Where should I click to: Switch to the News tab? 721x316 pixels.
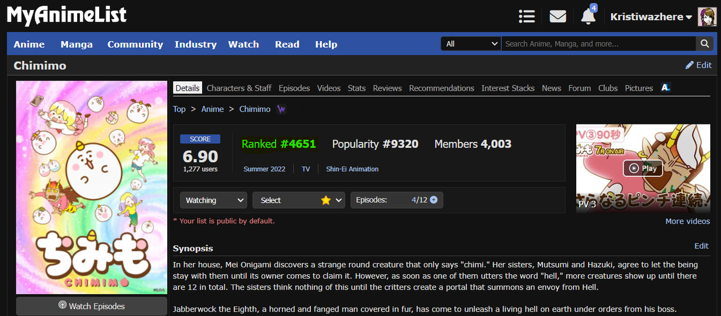(x=551, y=88)
